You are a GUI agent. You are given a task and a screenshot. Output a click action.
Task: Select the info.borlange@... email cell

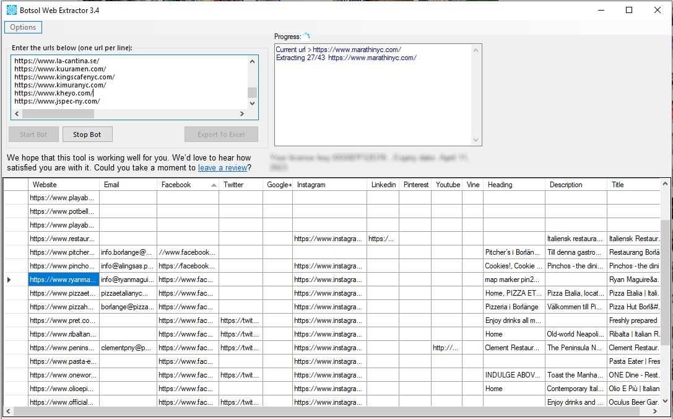tap(128, 252)
